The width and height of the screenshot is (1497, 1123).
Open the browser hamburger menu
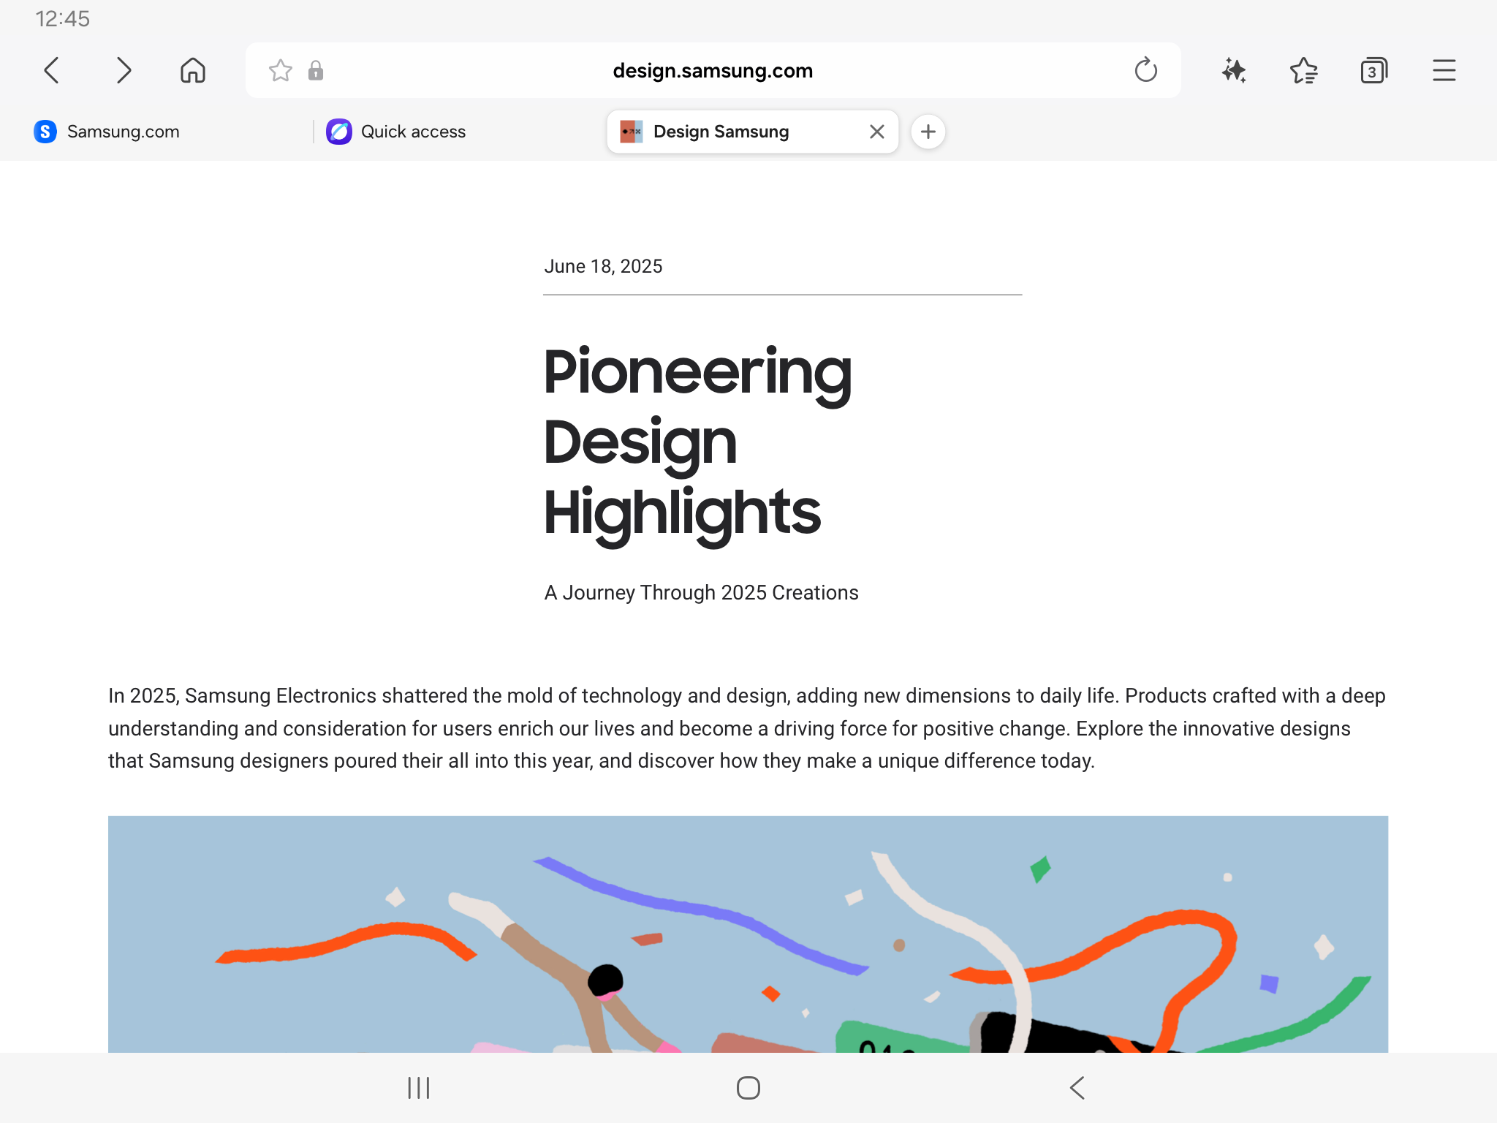1444,71
